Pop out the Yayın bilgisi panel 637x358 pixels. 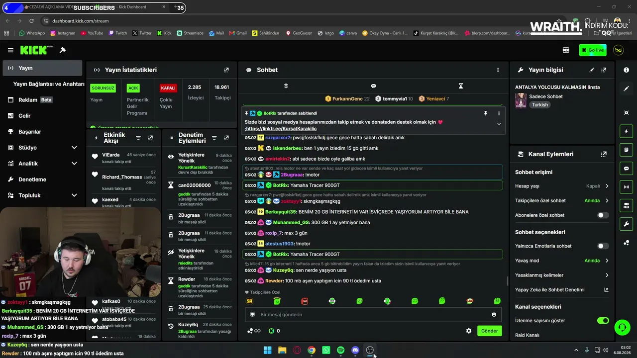604,70
